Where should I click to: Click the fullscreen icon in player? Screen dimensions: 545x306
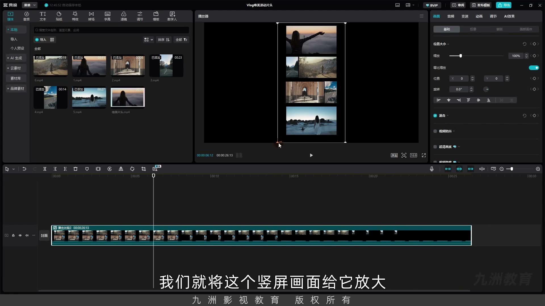pos(424,155)
